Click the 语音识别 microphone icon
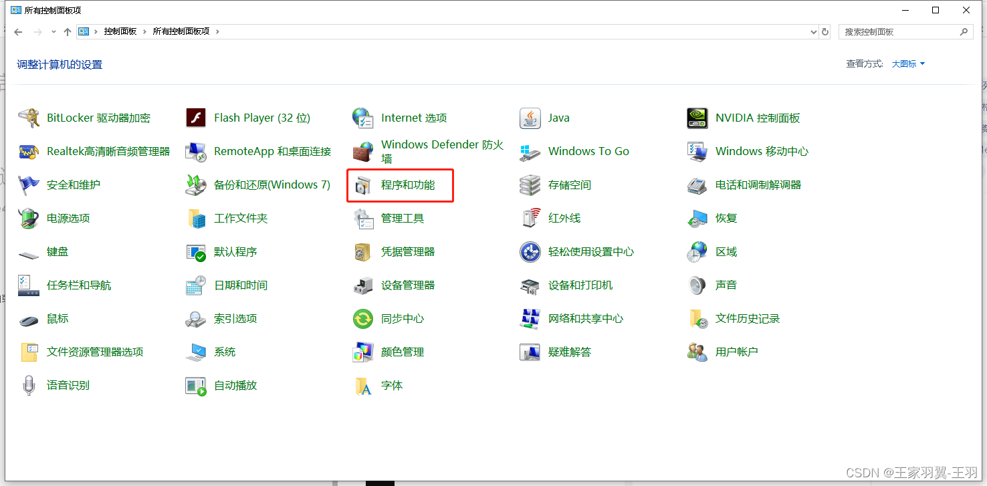 coord(29,386)
